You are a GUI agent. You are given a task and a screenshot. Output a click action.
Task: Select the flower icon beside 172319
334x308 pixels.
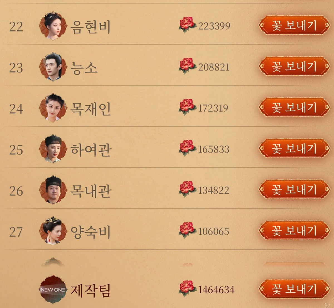pos(187,107)
